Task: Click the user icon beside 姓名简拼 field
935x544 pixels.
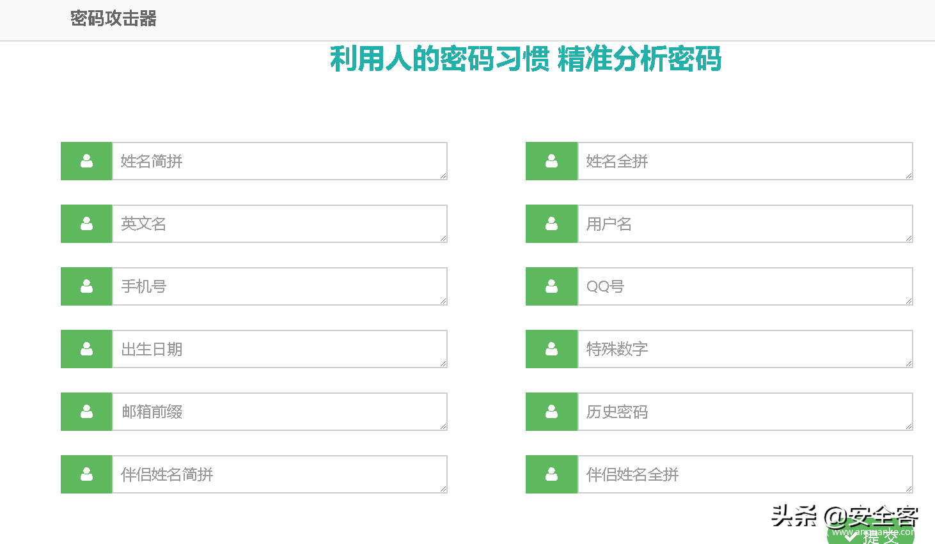Action: coord(86,161)
